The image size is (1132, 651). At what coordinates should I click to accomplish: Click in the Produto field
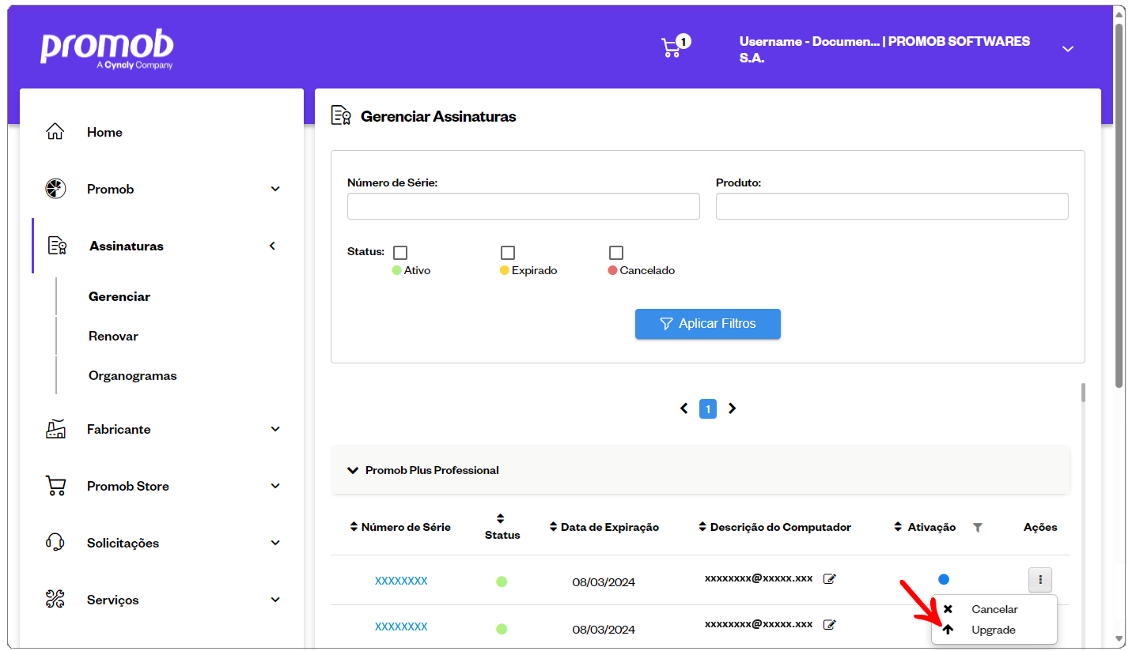coord(892,206)
